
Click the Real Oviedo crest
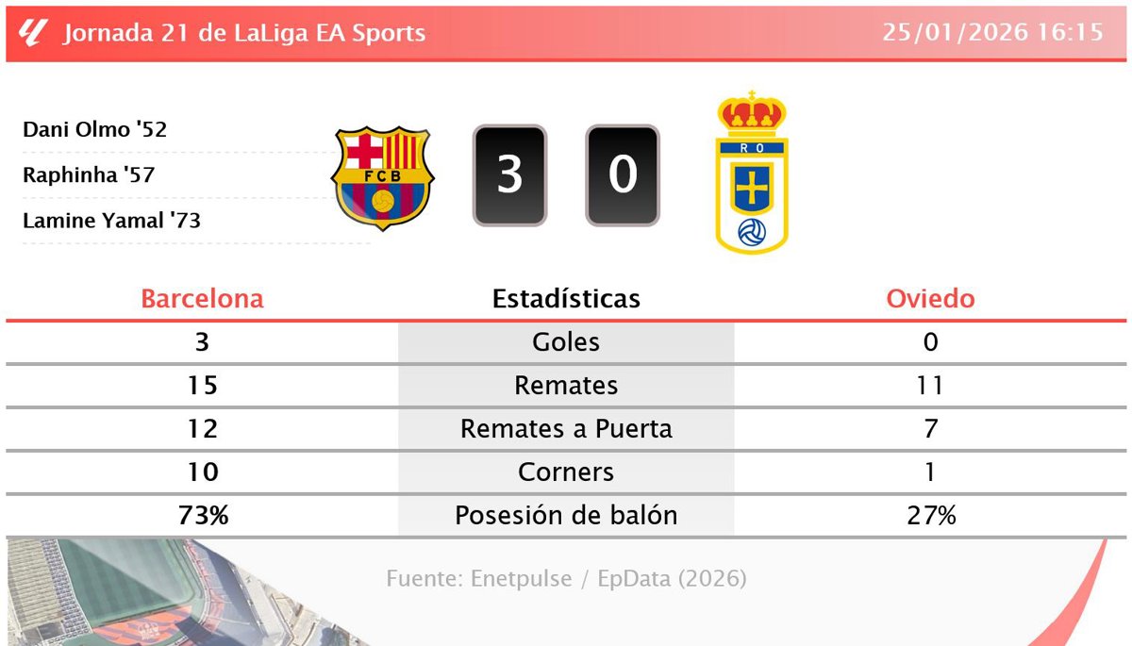(752, 174)
